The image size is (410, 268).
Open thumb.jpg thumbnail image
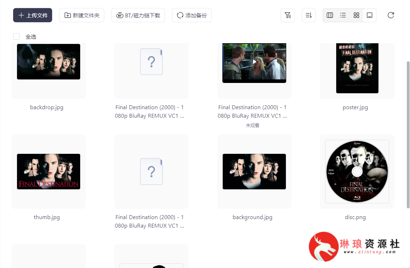[49, 172]
